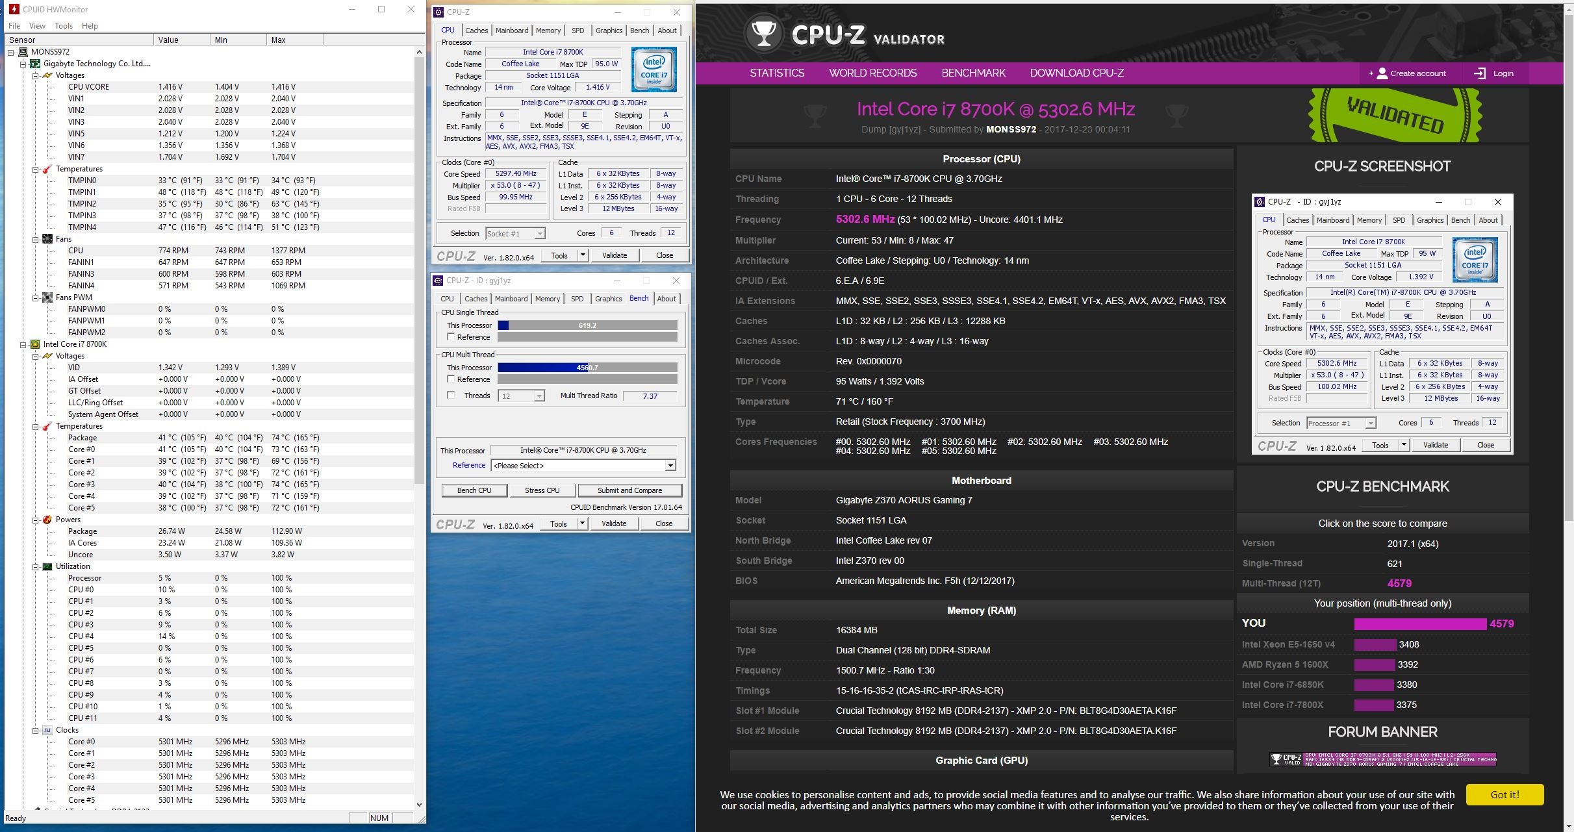Collapse the Intel Core i7 8700K tree node

click(x=23, y=344)
